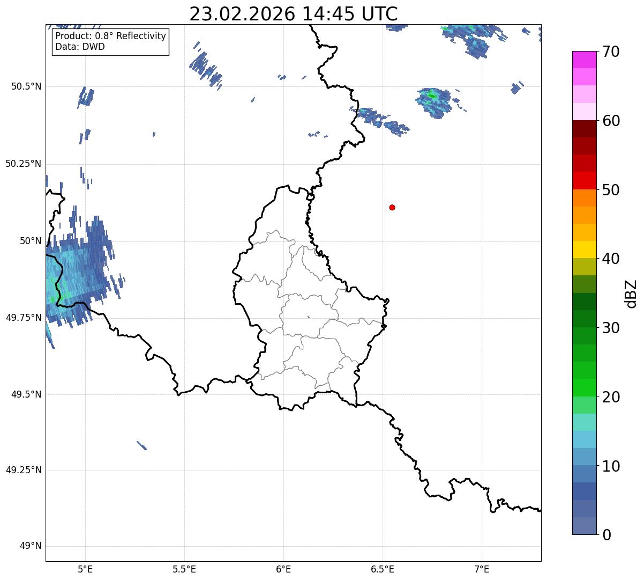The image size is (644, 580).
Task: Click the bright green 20 dBZ swatch
Action: pos(584,387)
